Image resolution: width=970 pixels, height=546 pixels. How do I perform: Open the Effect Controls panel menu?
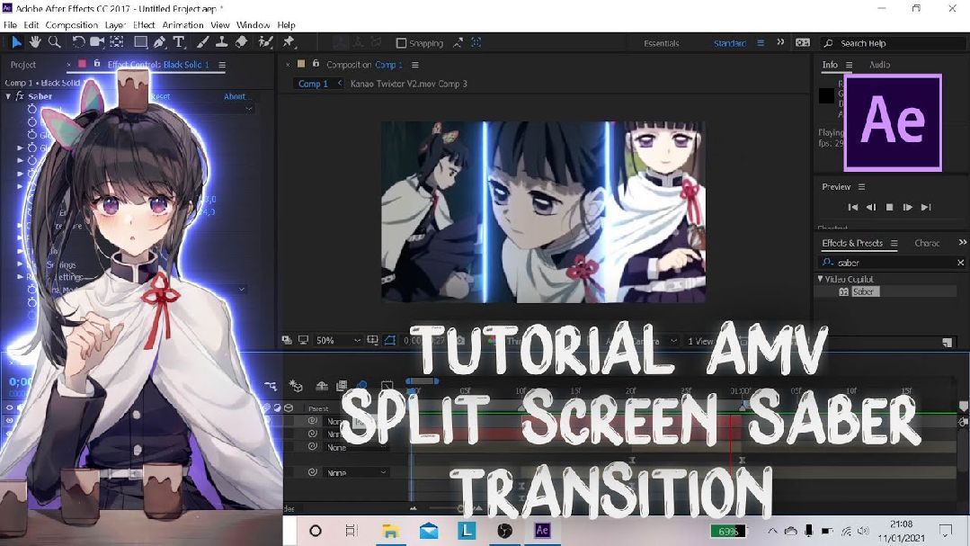222,65
